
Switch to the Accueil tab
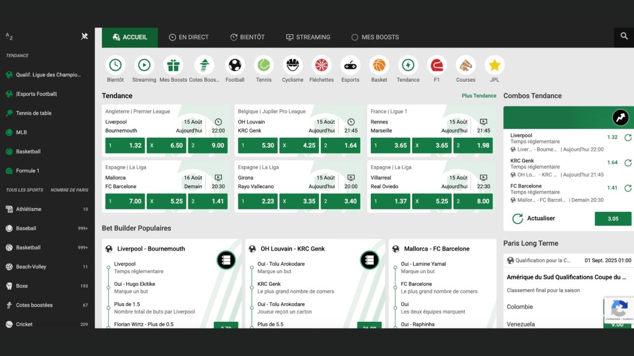[x=130, y=37]
